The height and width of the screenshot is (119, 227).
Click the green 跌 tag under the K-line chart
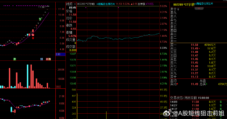click(15, 59)
